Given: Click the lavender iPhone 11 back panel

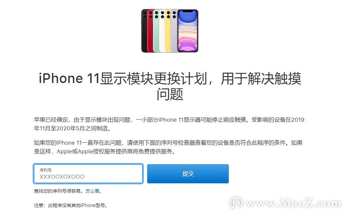Looking at the screenshot, I should click(x=174, y=31).
